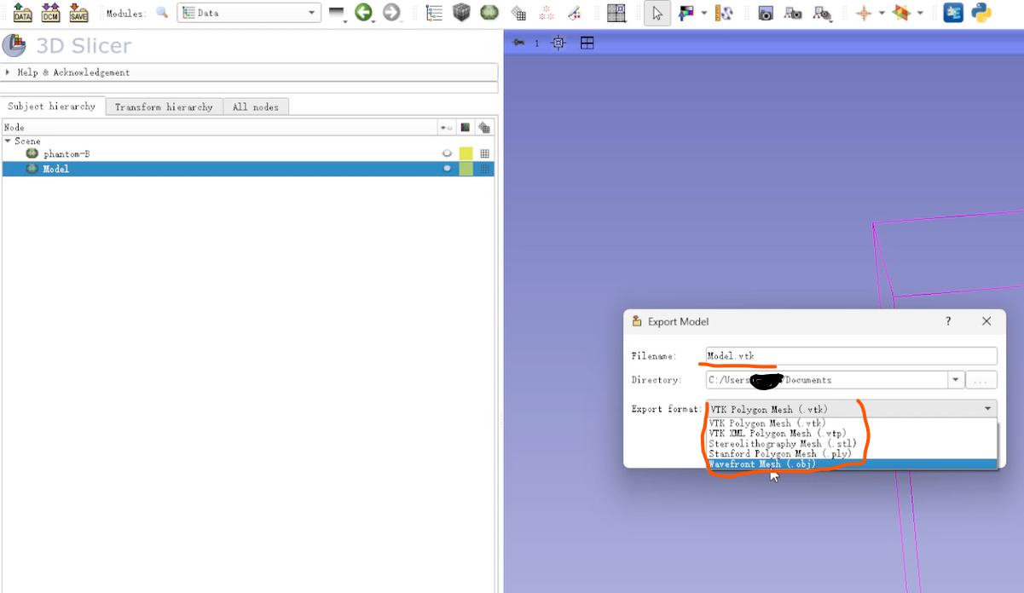Expand Help & Acknowledgement section

(x=250, y=72)
